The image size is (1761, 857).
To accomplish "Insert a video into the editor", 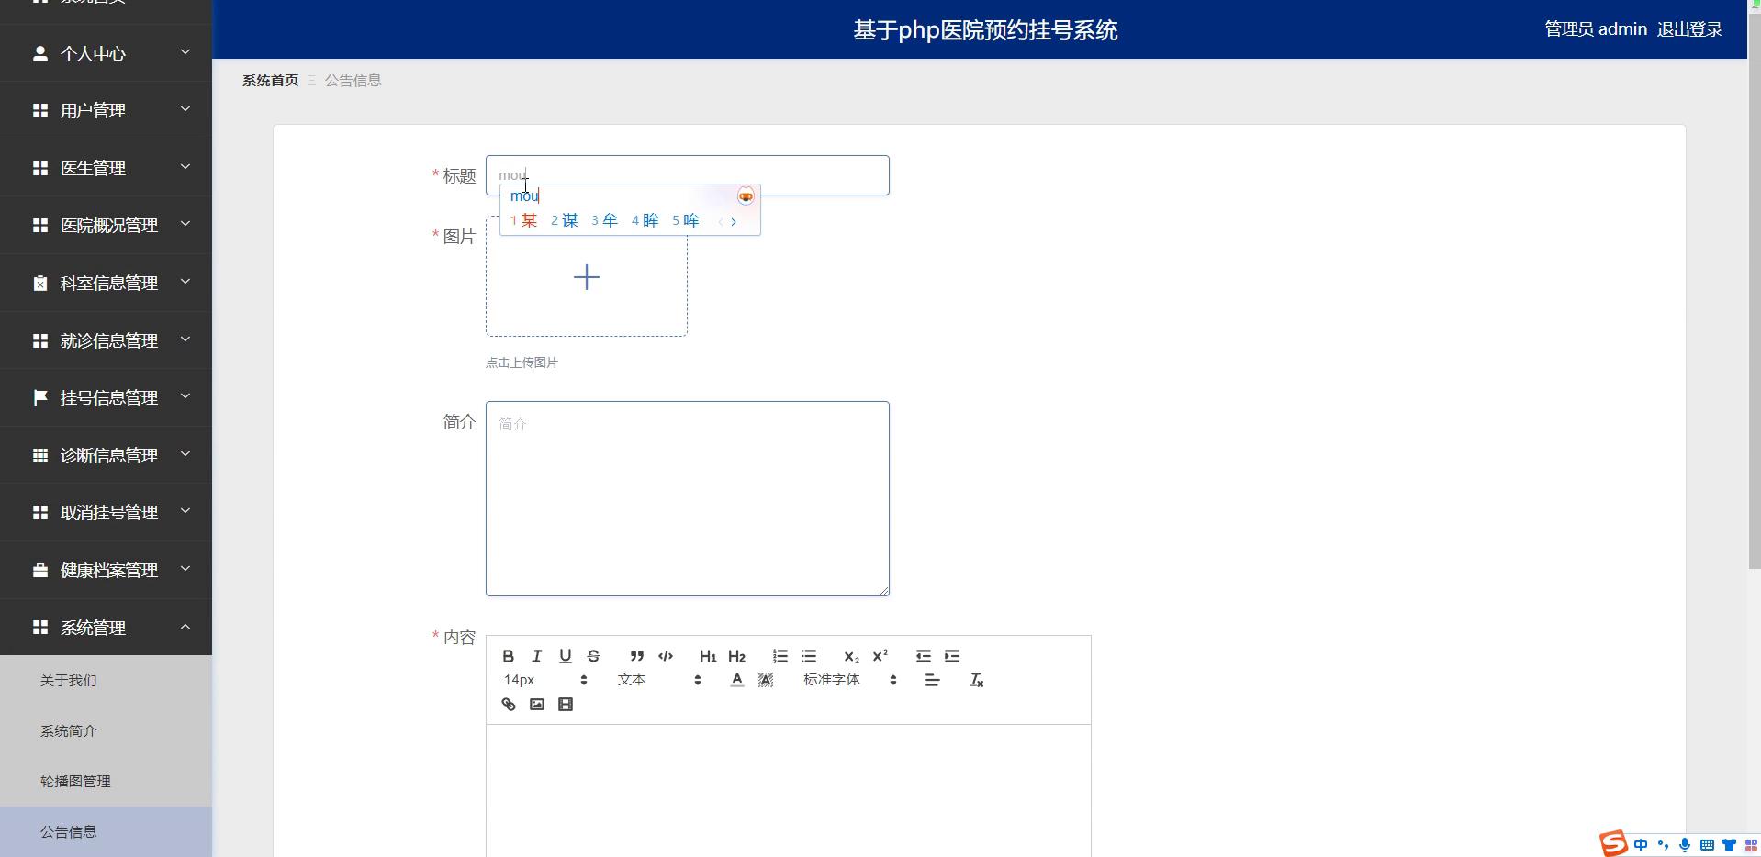I will [566, 705].
